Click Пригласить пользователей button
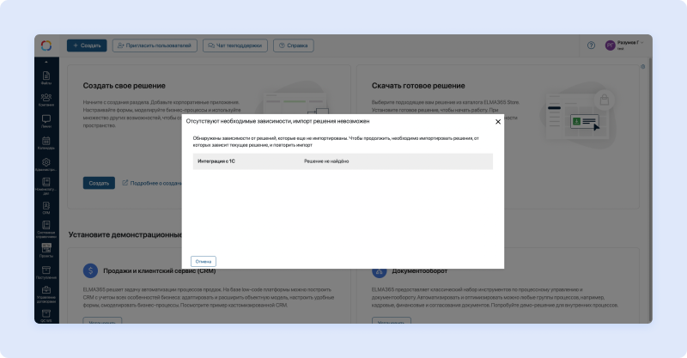 point(155,46)
